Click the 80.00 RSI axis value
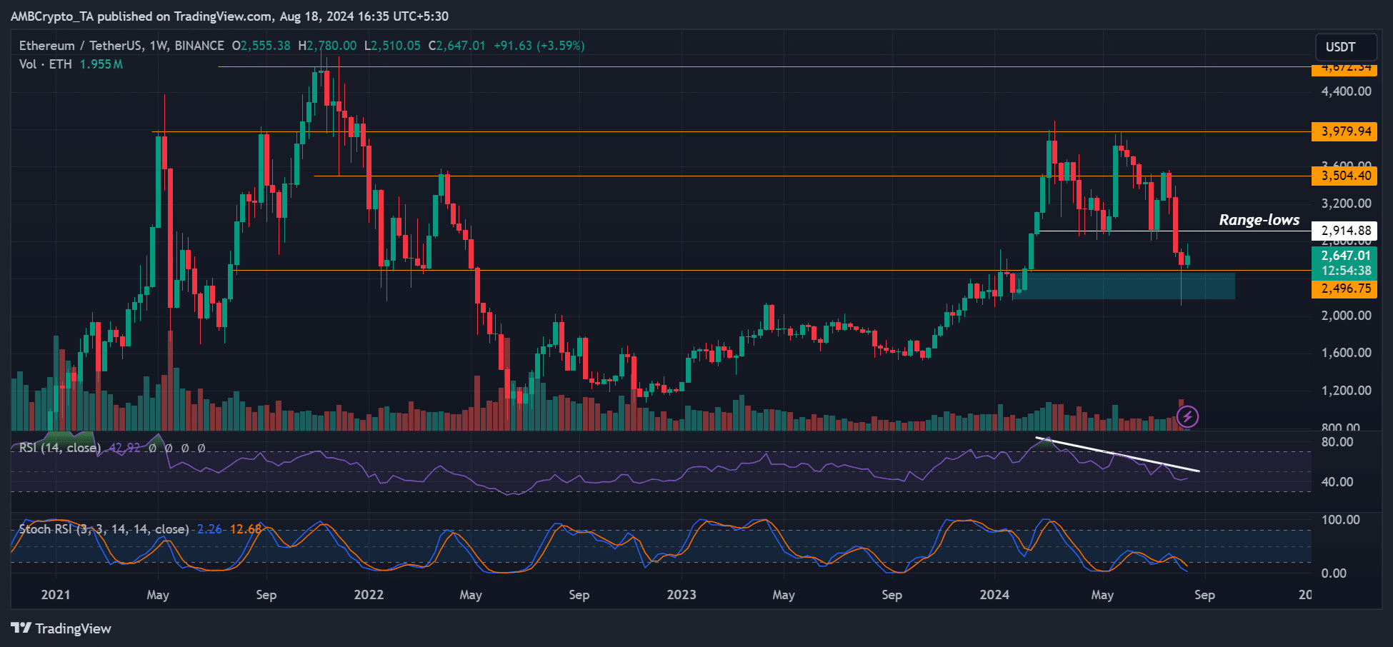Screen dimensions: 1393x647 click(1337, 442)
